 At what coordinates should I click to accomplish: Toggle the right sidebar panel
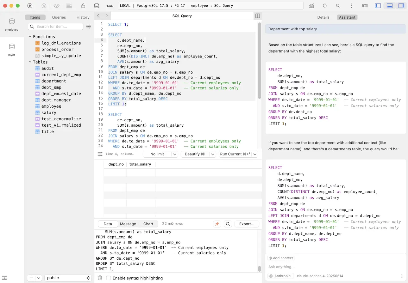(401, 6)
